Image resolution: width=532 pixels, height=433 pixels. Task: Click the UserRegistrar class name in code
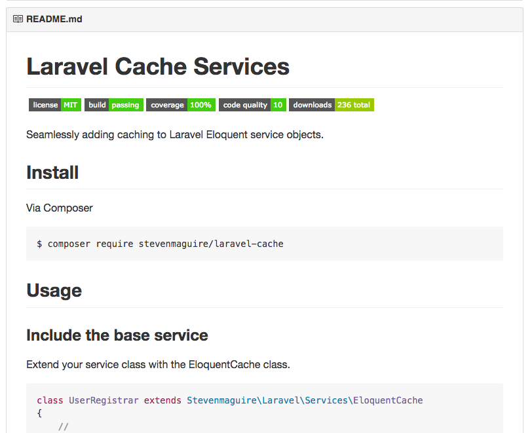click(x=104, y=400)
